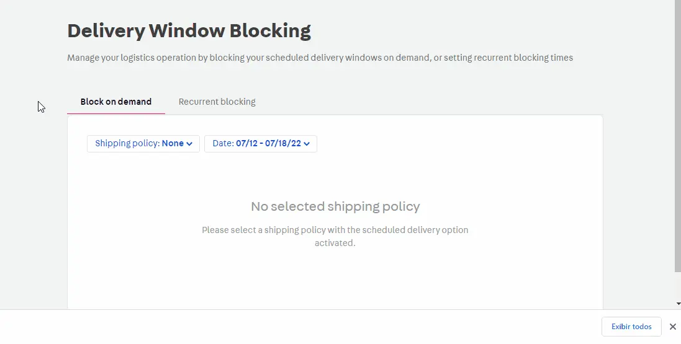Click the scrollbar track below the thumb
This screenshot has width=681, height=344.
(677, 285)
